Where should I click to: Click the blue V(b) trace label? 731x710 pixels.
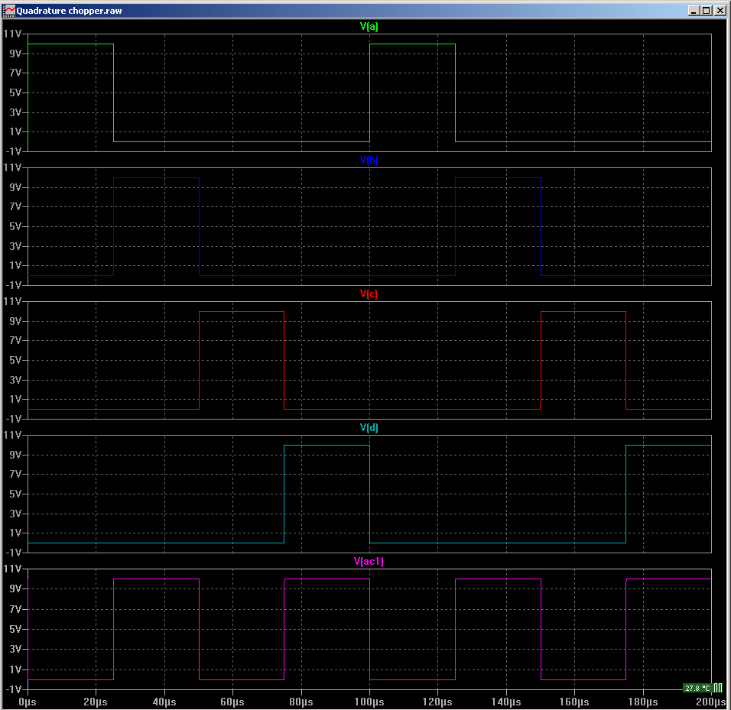pos(369,160)
